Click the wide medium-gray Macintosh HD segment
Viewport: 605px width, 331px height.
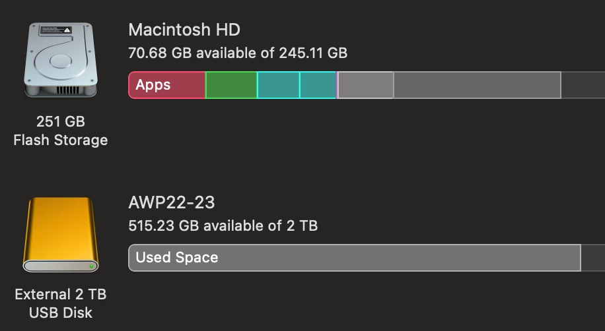(x=477, y=85)
